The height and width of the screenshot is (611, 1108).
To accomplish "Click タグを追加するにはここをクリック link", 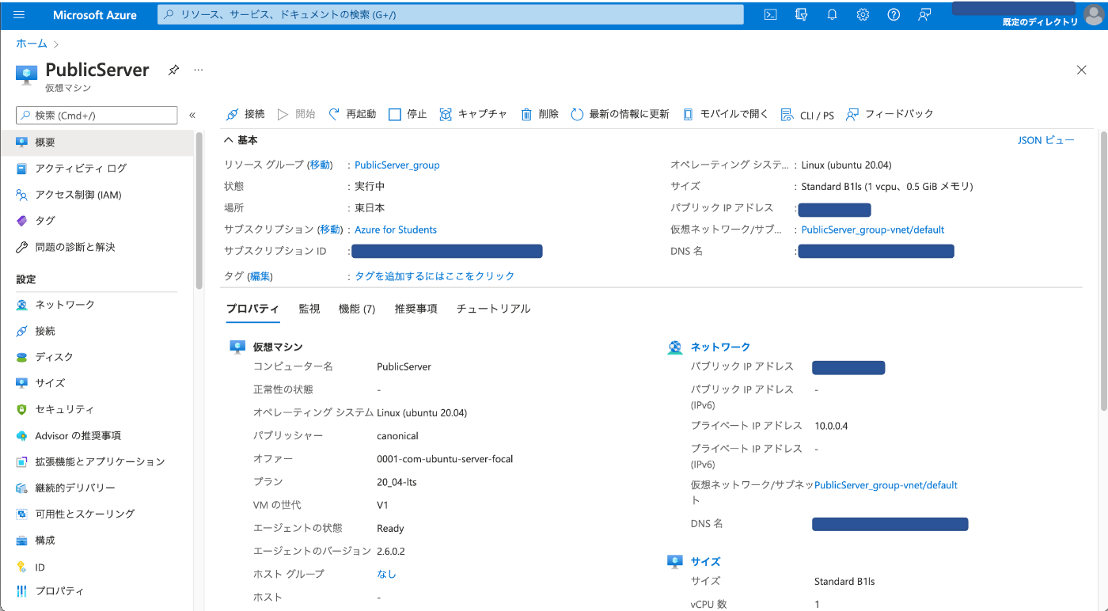I will tap(434, 276).
